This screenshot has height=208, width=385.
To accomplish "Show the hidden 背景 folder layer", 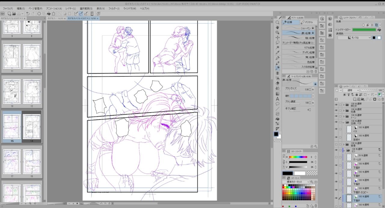I will (x=336, y=144).
